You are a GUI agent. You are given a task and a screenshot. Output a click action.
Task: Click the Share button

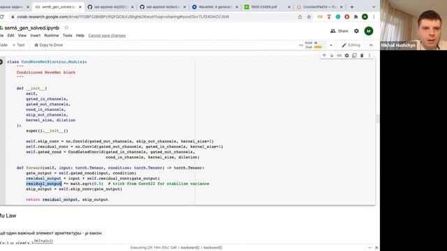click(x=339, y=31)
